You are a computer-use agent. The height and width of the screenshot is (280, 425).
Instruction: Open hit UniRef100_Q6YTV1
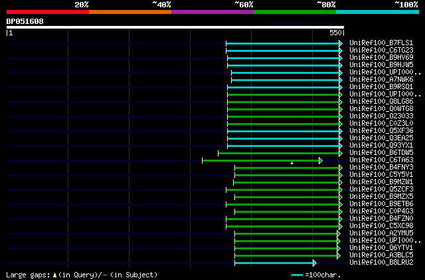tap(381, 248)
